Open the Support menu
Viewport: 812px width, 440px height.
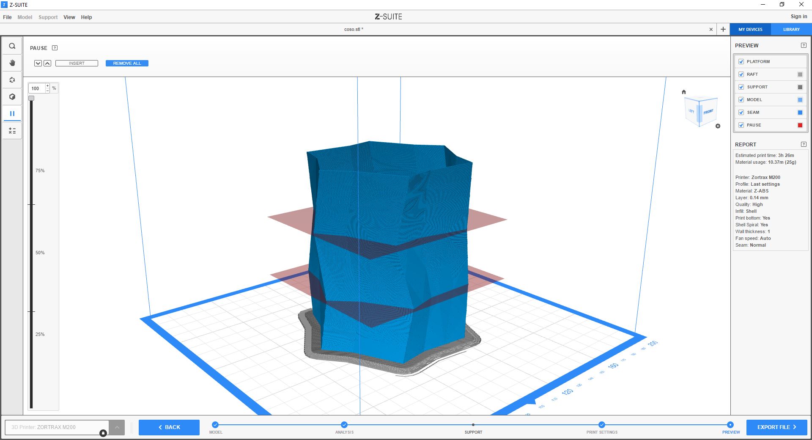[x=48, y=17]
